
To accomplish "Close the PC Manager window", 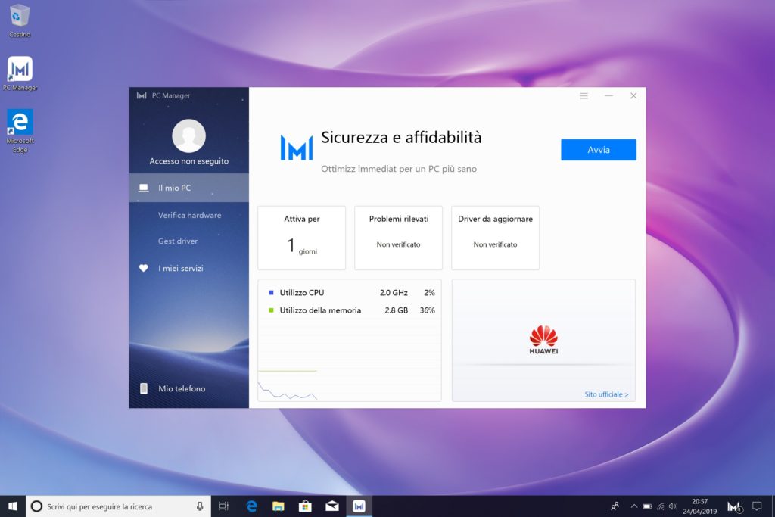I will [x=633, y=96].
